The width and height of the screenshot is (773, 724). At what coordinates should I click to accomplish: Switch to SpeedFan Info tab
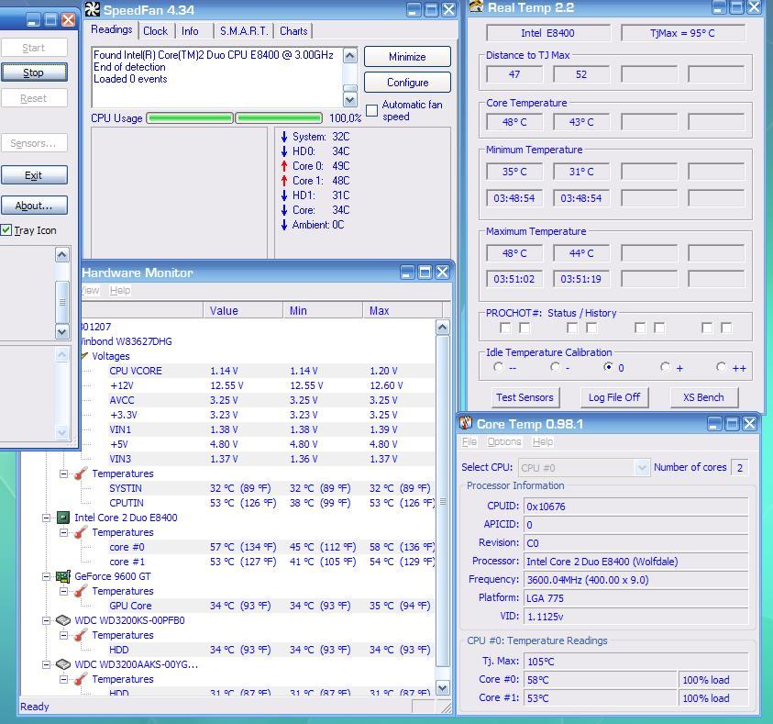click(190, 31)
